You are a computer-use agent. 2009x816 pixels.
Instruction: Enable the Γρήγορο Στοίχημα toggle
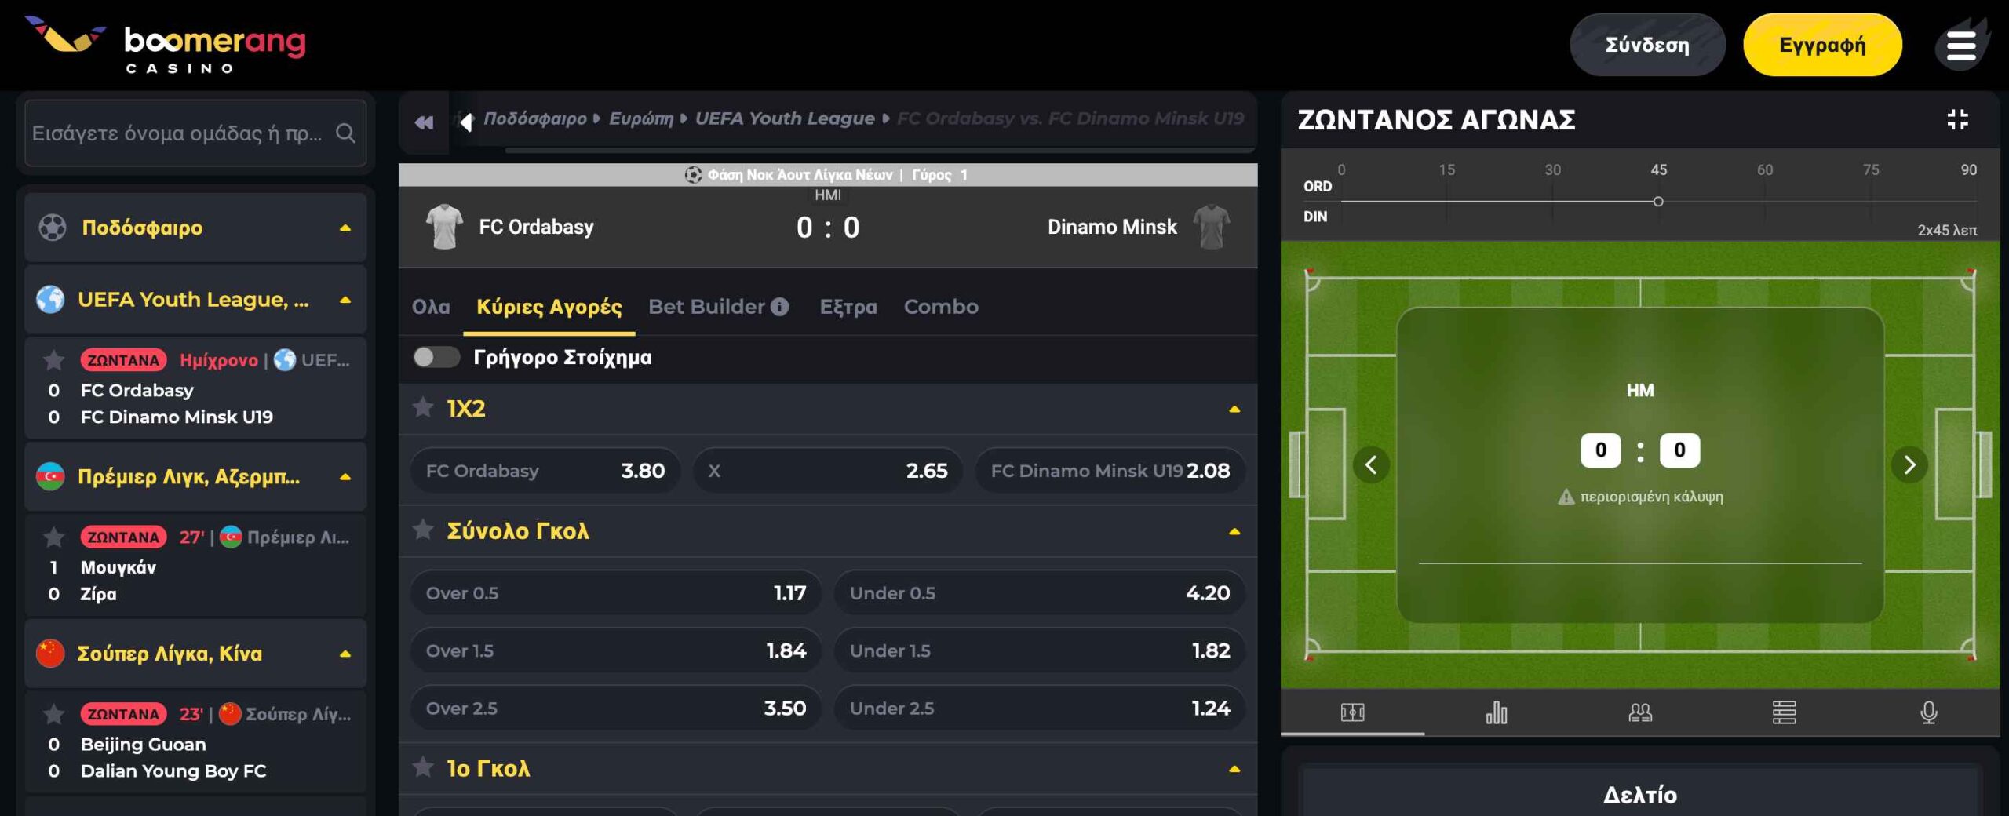(436, 357)
